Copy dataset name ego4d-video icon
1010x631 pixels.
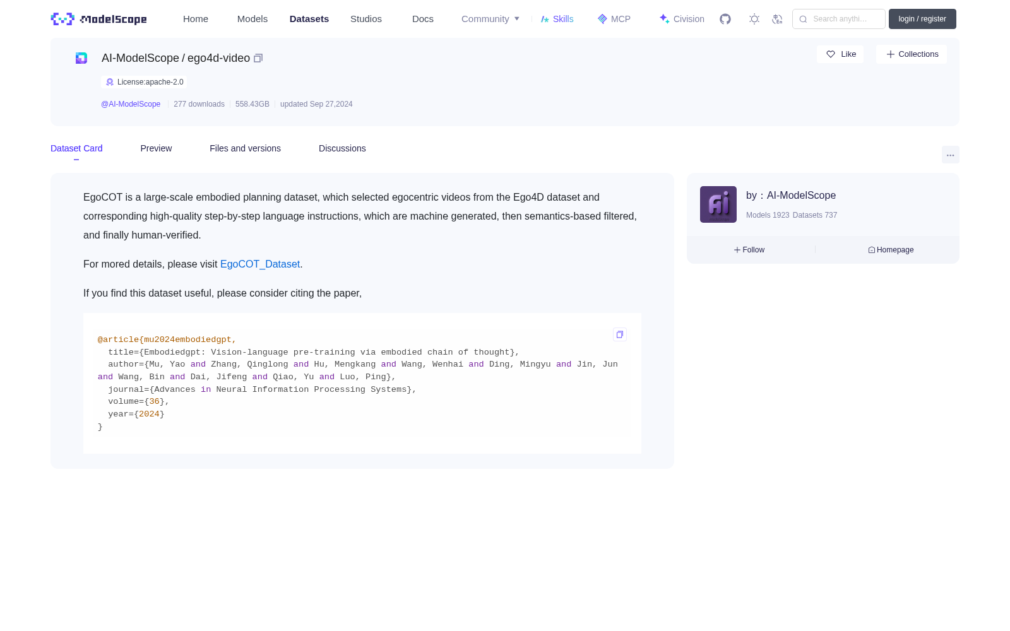pyautogui.click(x=258, y=58)
